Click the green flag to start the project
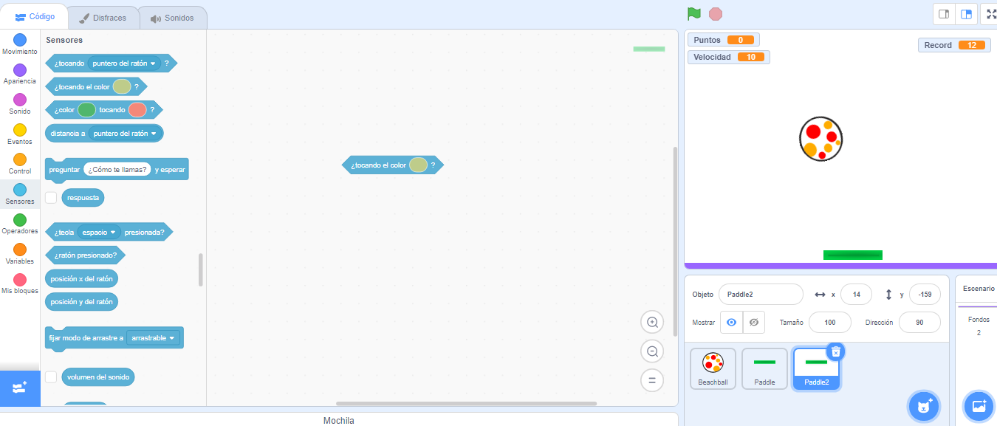Screen dimensions: 997x426 pyautogui.click(x=693, y=14)
